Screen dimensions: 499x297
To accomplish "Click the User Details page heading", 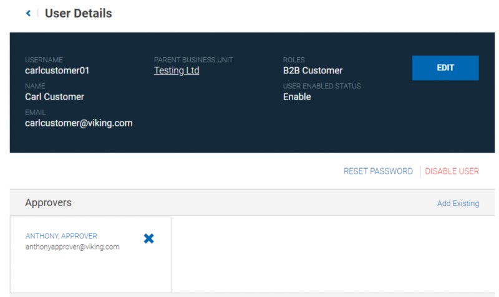I will (79, 13).
